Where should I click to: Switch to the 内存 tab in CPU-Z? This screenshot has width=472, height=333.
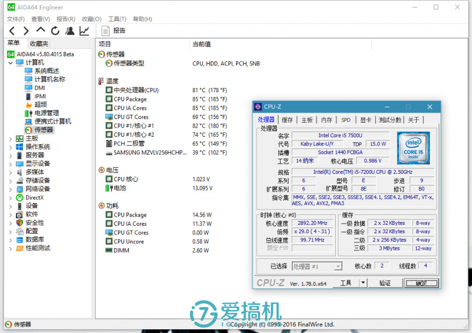(327, 120)
